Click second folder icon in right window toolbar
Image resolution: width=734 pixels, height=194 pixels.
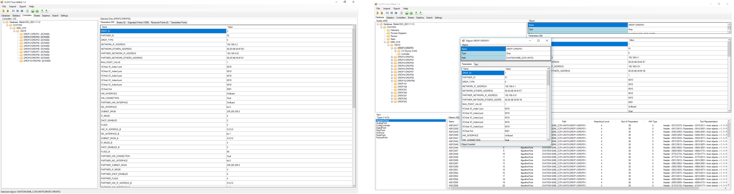(382, 13)
